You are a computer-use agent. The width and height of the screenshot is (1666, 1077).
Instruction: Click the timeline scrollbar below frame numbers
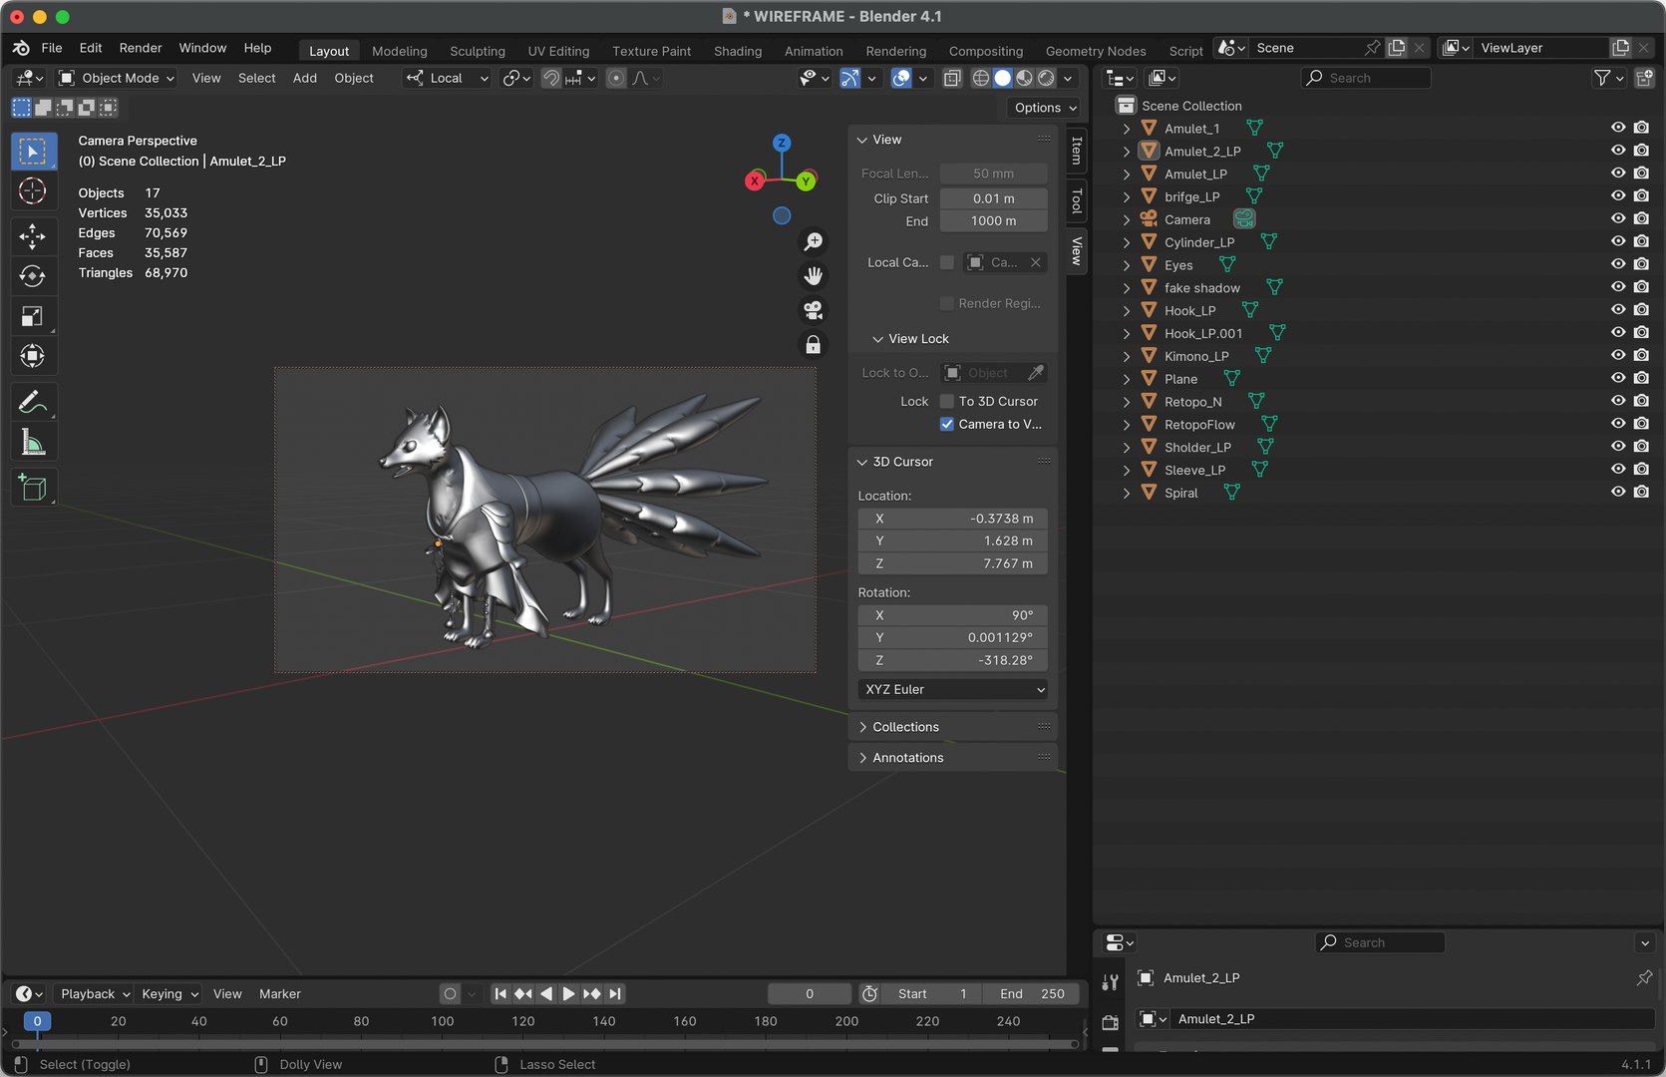pos(544,1044)
